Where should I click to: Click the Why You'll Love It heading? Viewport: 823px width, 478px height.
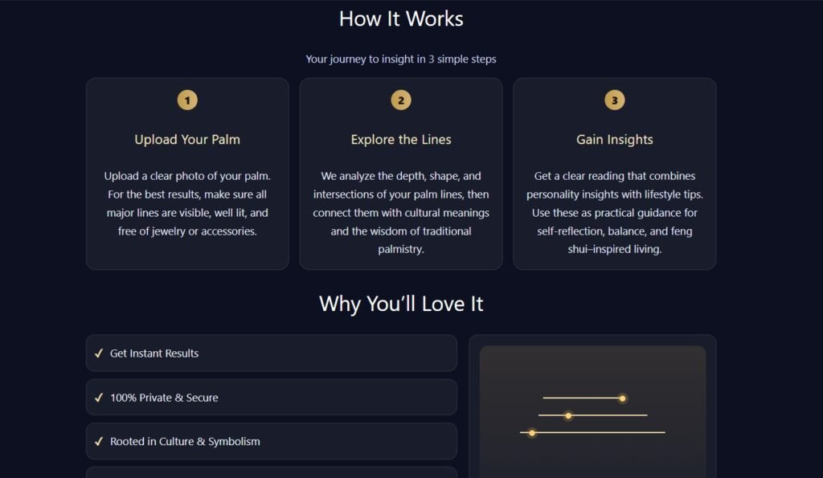(401, 304)
